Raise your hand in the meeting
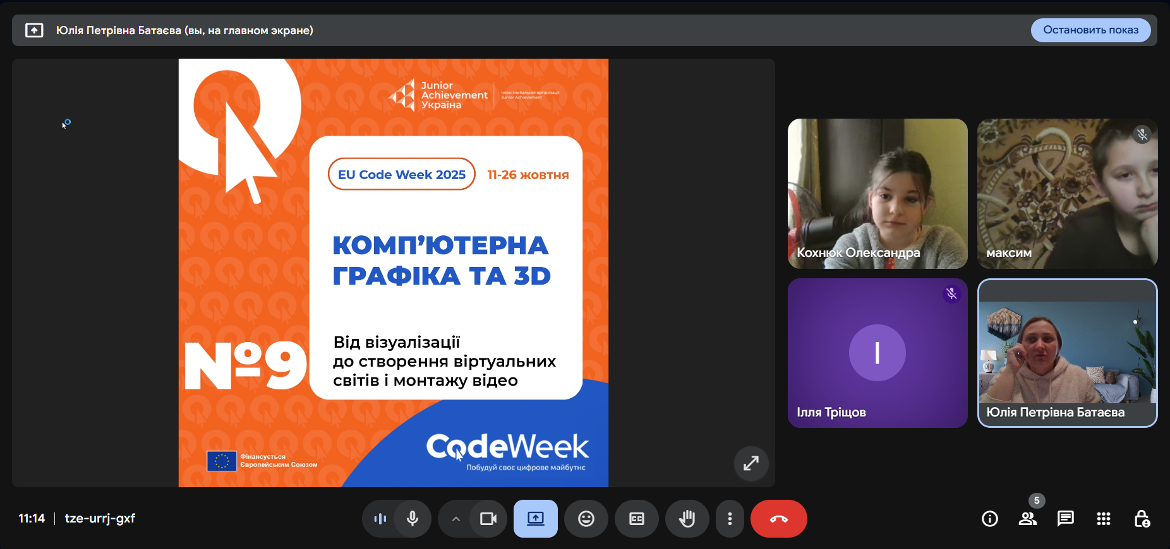 (687, 519)
